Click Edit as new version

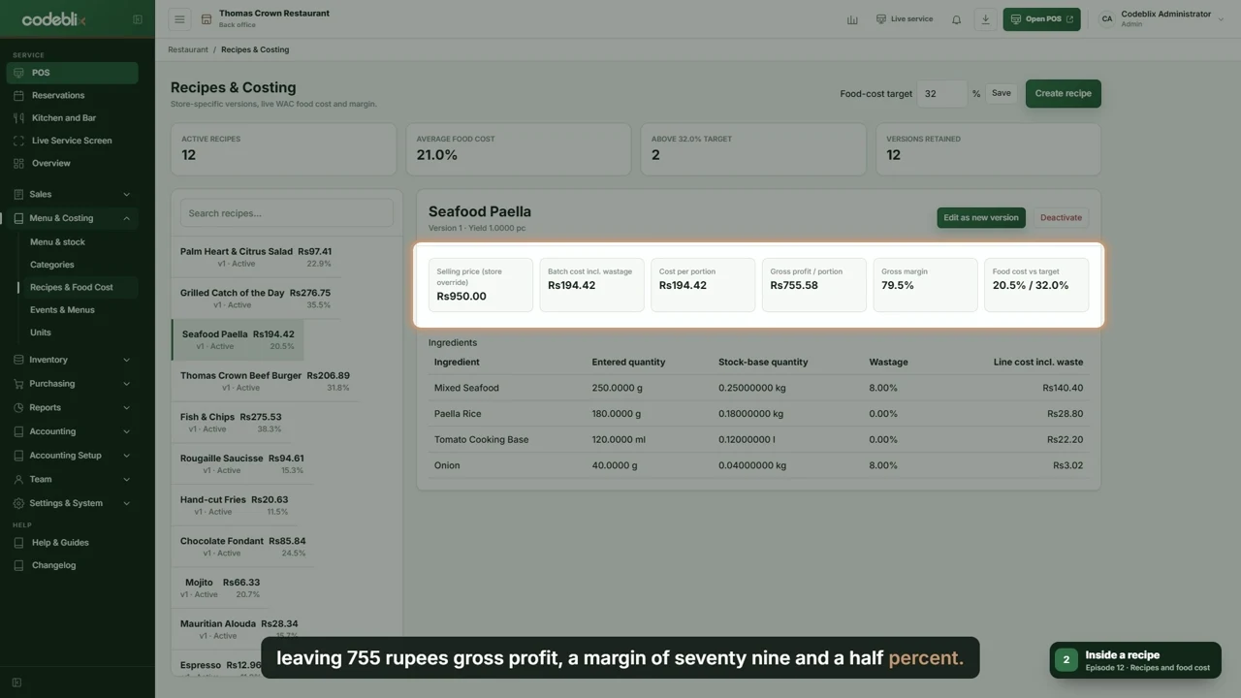(981, 217)
